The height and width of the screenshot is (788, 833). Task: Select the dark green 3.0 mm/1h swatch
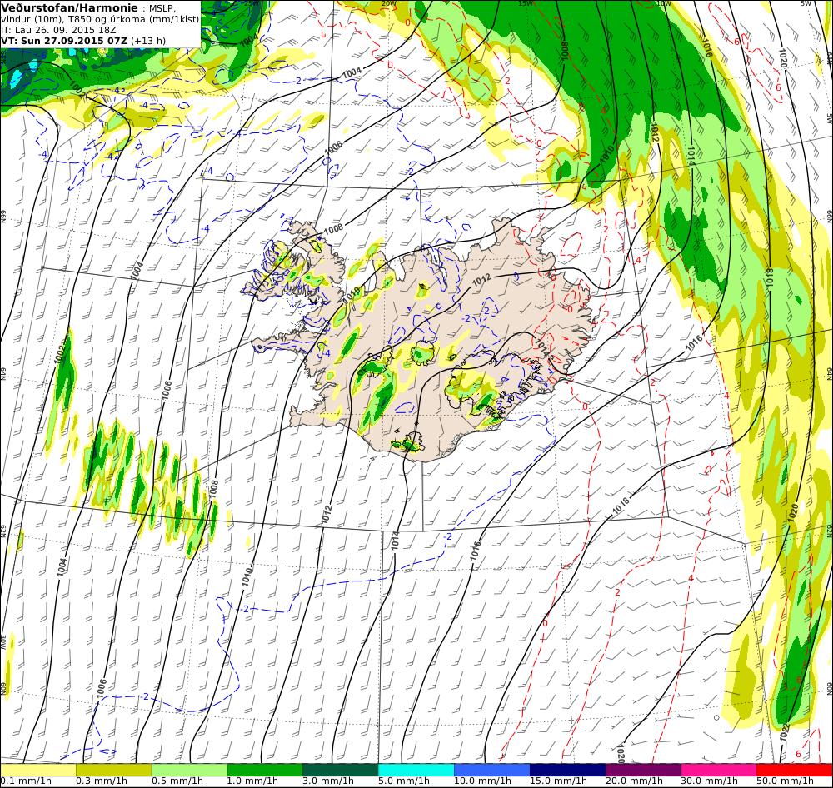click(341, 770)
